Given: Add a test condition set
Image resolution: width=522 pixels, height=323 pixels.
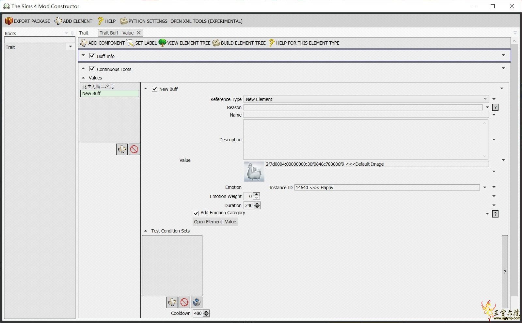Looking at the screenshot, I should 172,302.
